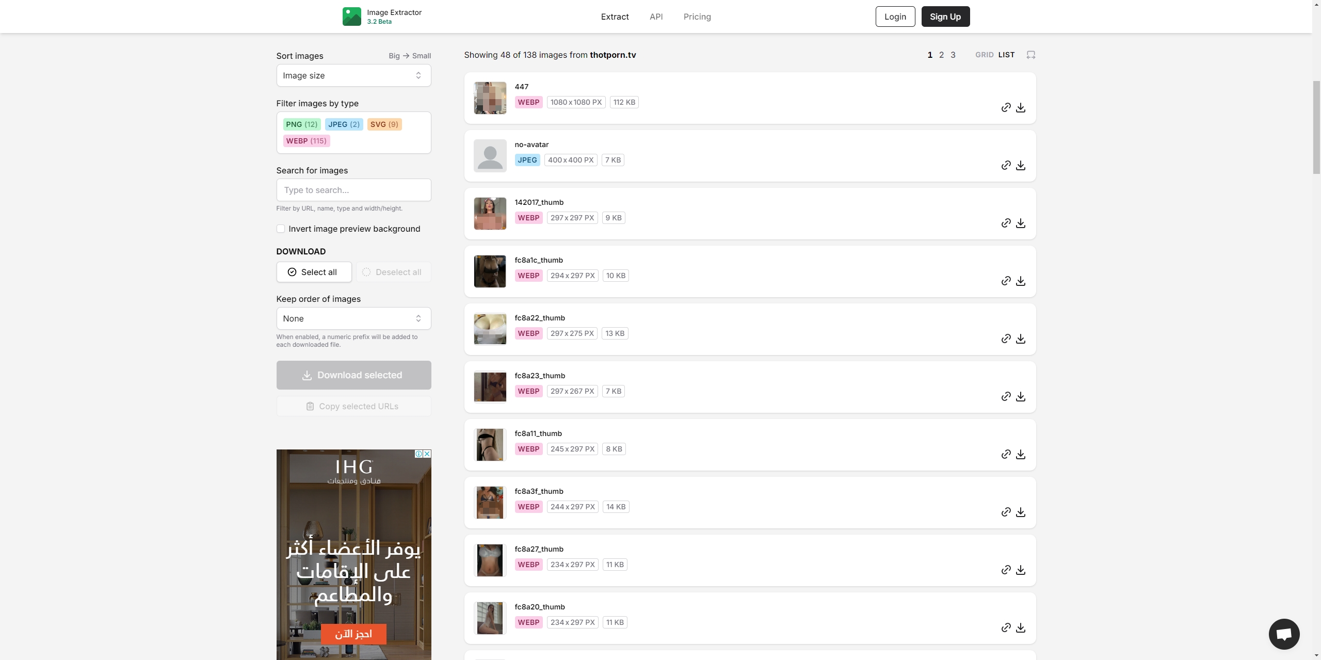This screenshot has width=1321, height=660.
Task: Select the WEBP (115) filter toggle
Action: 306,141
